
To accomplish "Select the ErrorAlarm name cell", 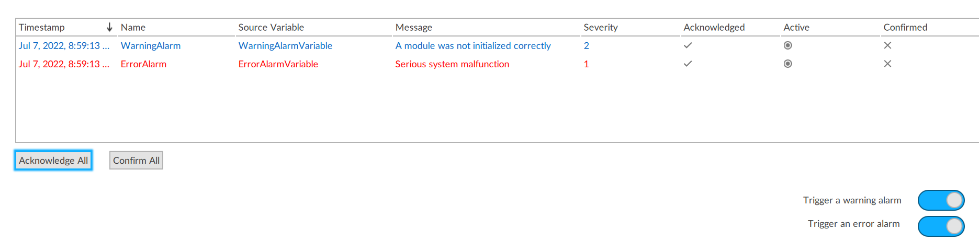I will (x=143, y=64).
